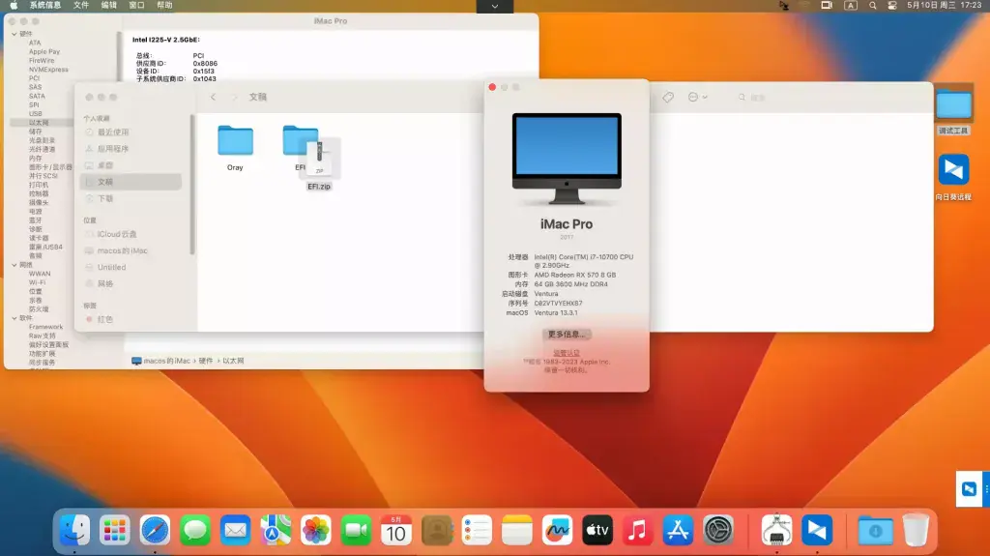The image size is (990, 556).
Task: Click input source A in menu bar
Action: pos(851,5)
